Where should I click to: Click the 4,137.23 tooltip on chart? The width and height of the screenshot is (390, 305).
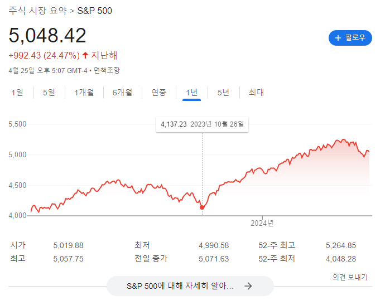pos(202,124)
